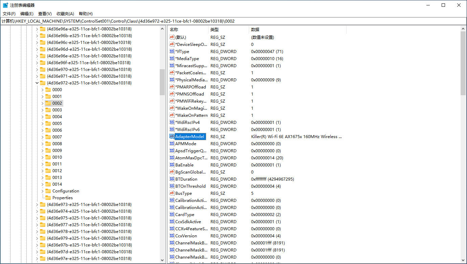
Task: Click binary icon of CardType value
Action: [x=172, y=214]
